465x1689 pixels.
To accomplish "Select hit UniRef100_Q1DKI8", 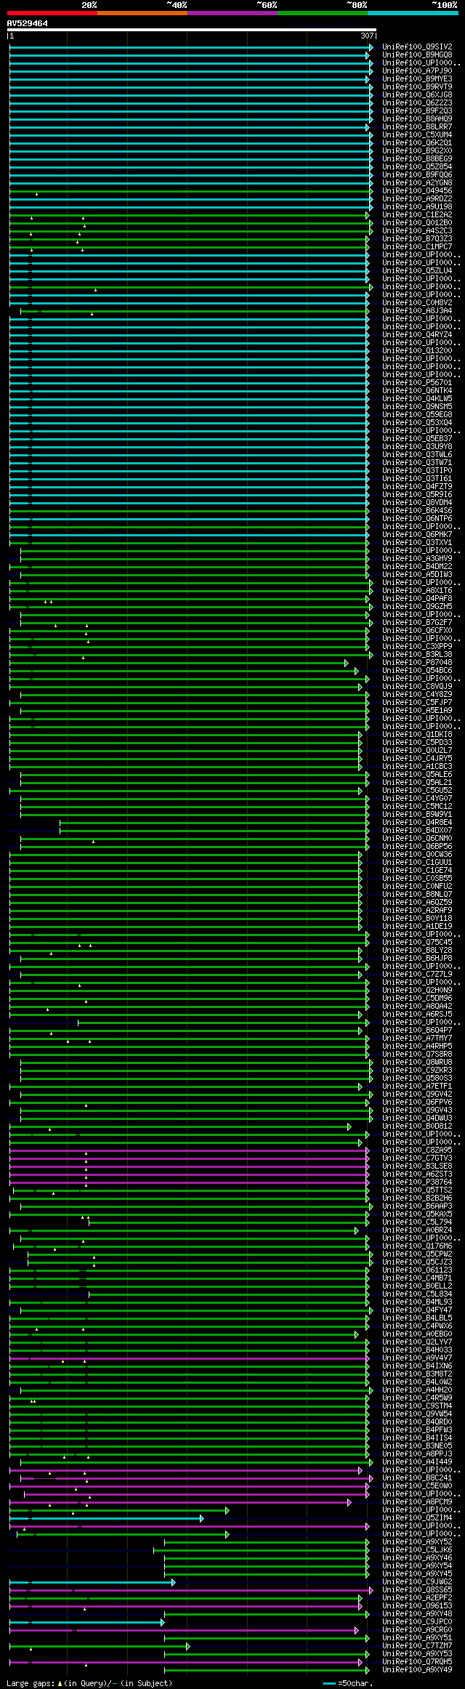I will coord(417,735).
